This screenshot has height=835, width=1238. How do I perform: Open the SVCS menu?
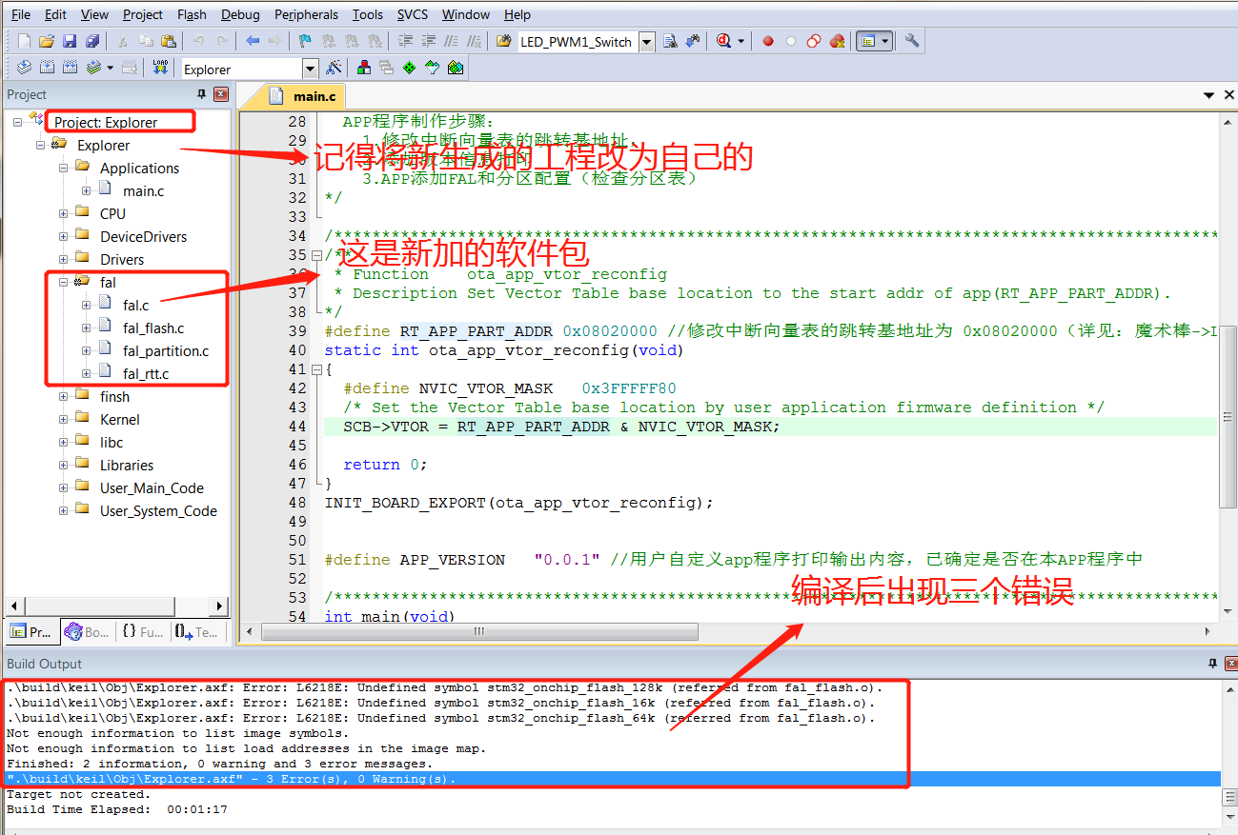pos(412,14)
